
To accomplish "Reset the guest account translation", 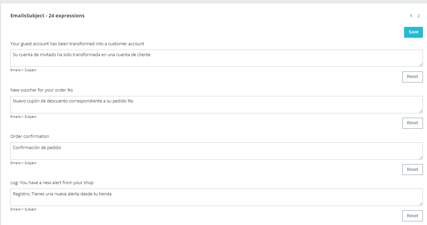I will pos(412,77).
